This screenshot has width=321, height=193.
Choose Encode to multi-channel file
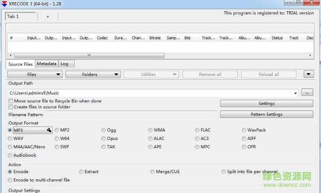(10, 180)
